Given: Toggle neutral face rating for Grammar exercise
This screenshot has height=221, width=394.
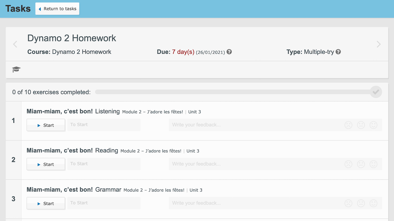Looking at the screenshot, I should coord(361,203).
